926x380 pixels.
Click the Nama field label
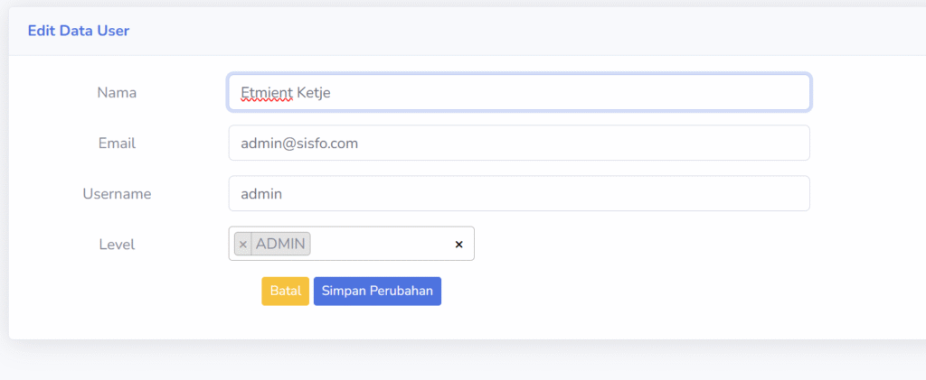pyautogui.click(x=117, y=92)
